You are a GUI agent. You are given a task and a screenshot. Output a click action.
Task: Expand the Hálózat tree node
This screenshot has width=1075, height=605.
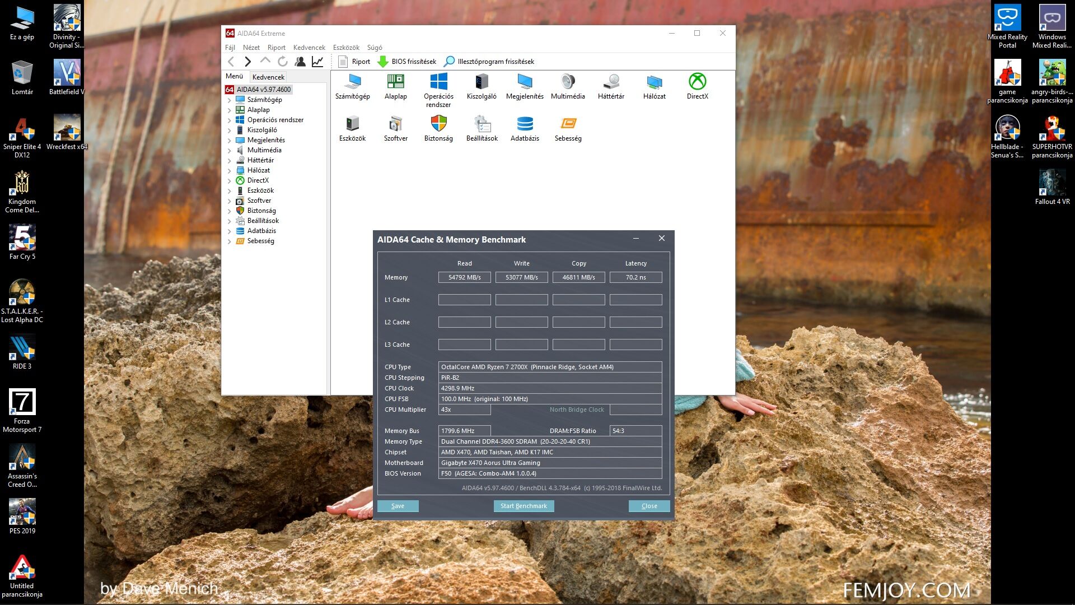tap(229, 171)
